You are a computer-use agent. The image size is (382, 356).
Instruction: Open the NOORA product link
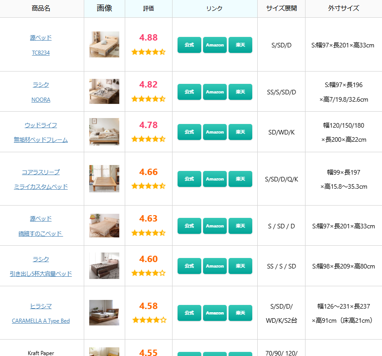[x=41, y=100]
